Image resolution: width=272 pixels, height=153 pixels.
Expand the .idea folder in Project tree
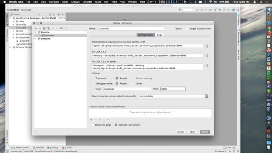point(14,21)
